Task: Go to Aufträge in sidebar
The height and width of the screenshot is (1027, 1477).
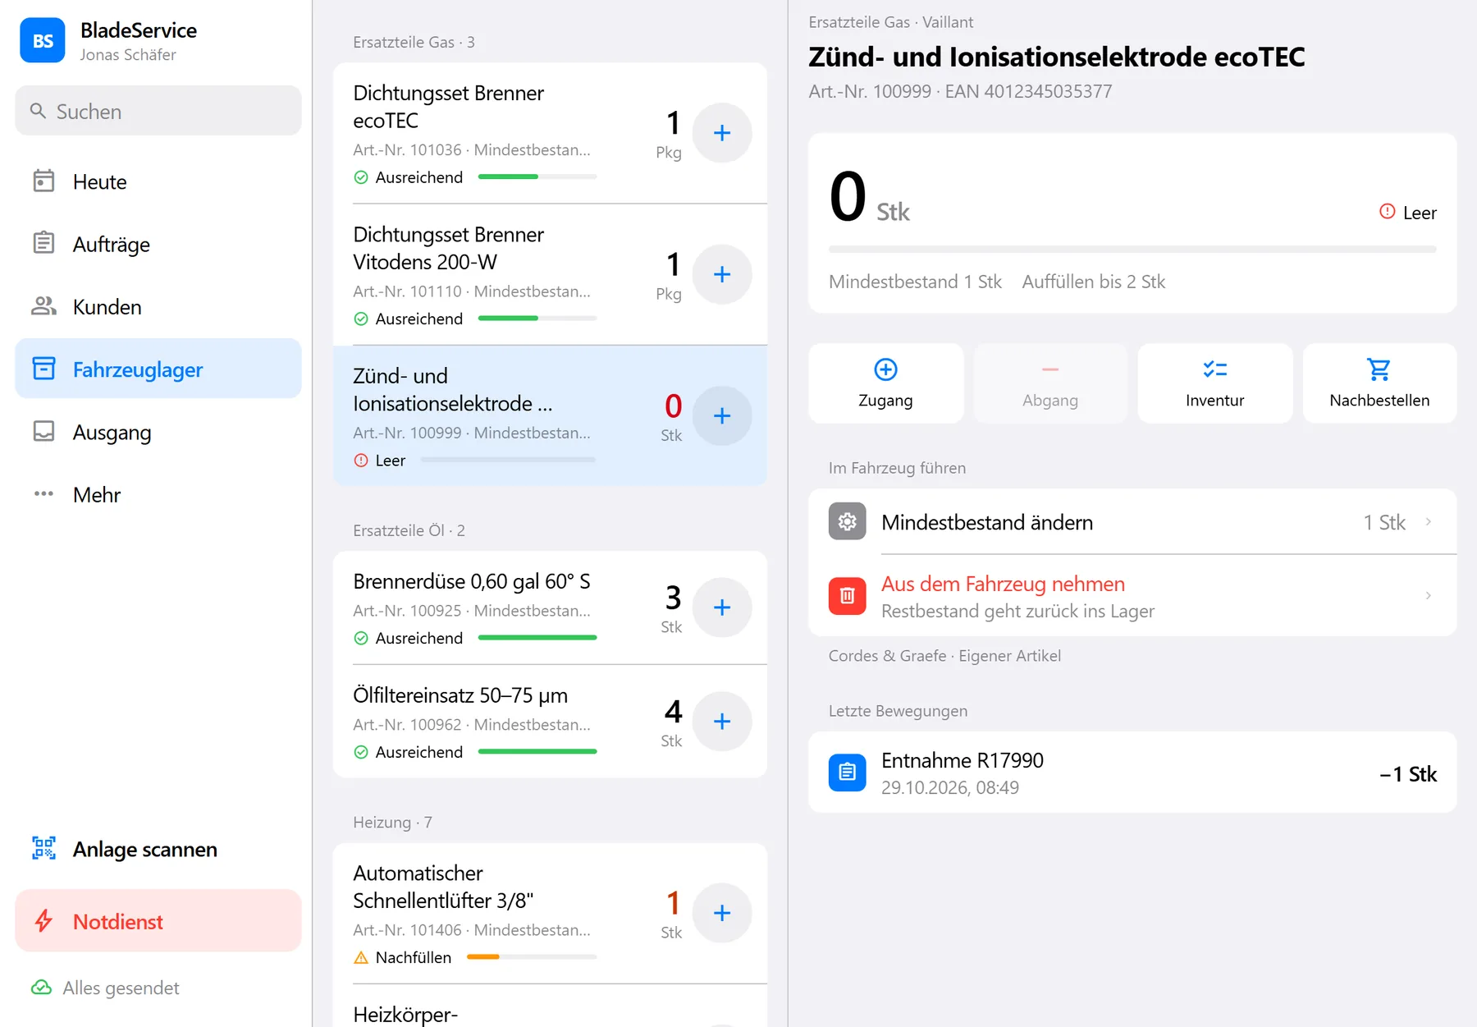Action: click(158, 244)
